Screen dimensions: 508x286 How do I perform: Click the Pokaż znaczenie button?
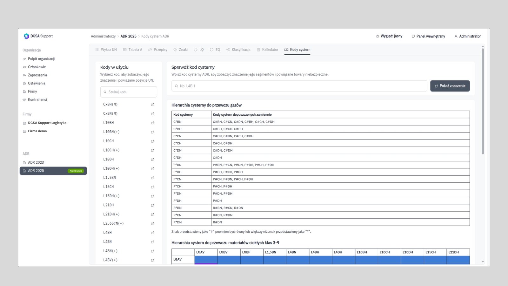(450, 86)
